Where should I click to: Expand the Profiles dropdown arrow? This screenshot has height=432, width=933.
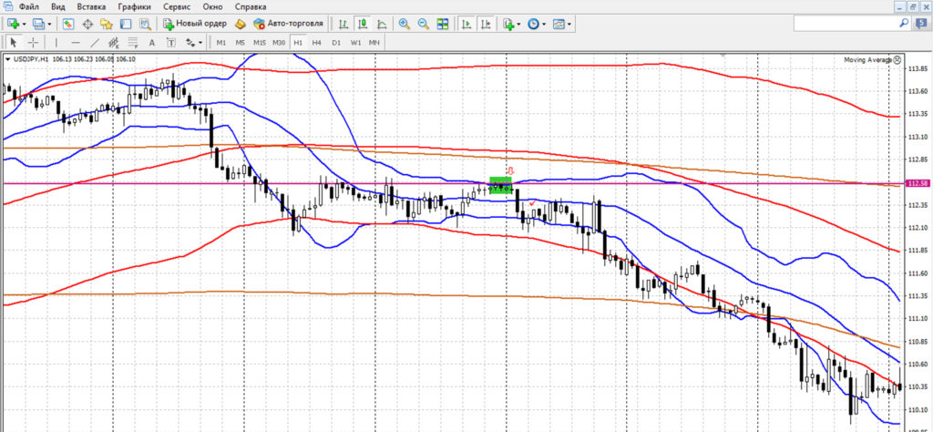point(49,25)
